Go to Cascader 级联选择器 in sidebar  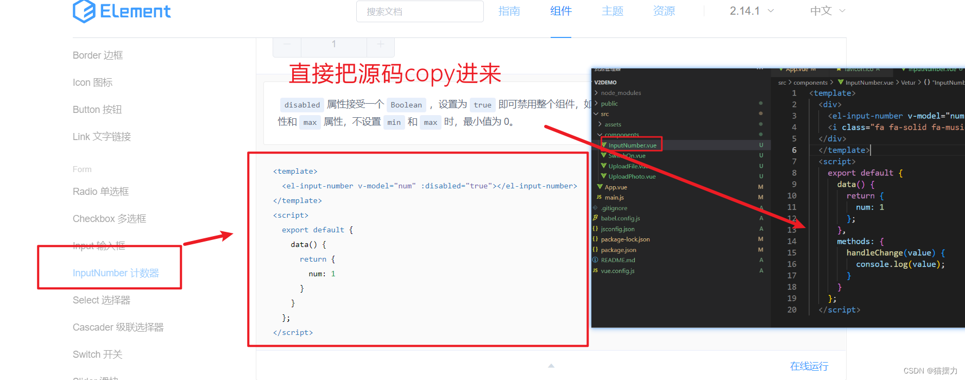118,327
